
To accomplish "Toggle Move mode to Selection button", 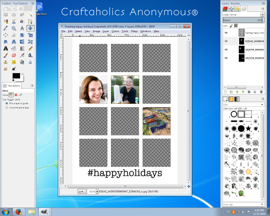I will coord(16,95).
